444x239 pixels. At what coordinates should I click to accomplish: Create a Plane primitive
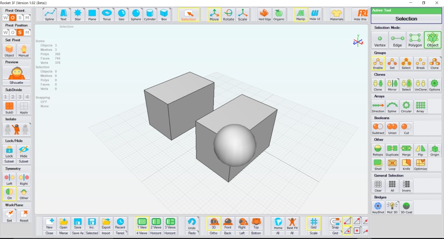[x=92, y=15]
